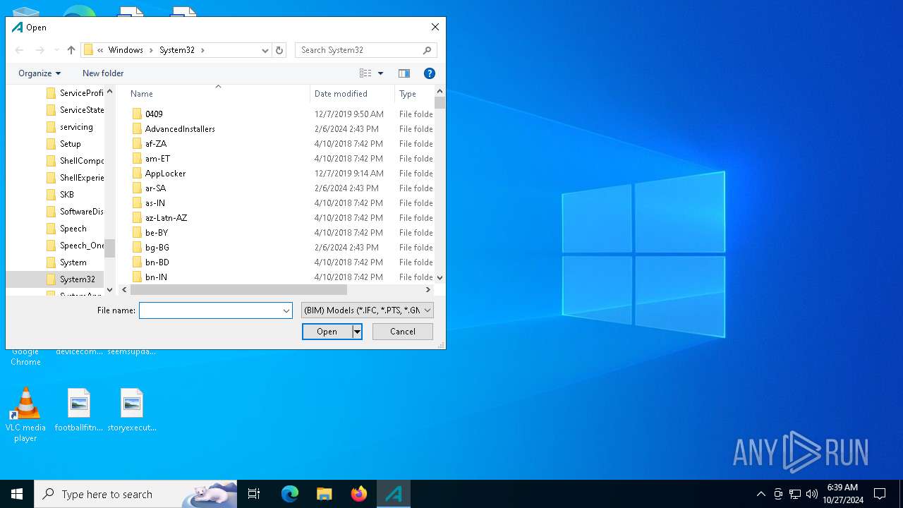Open the (BIM) Models file type dropdown
The image size is (903, 508).
coord(367,310)
